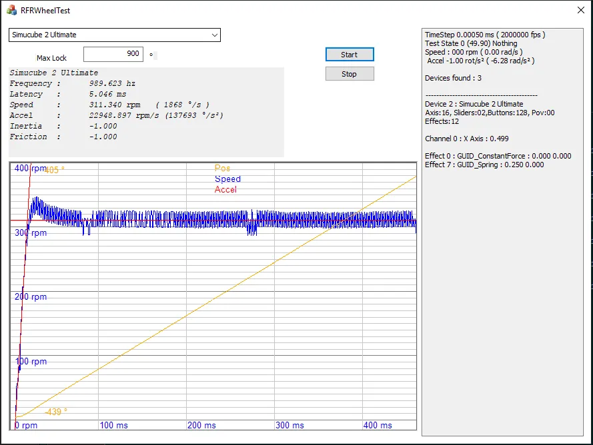
Task: Click the orange Pos legend label
Action: (222, 169)
